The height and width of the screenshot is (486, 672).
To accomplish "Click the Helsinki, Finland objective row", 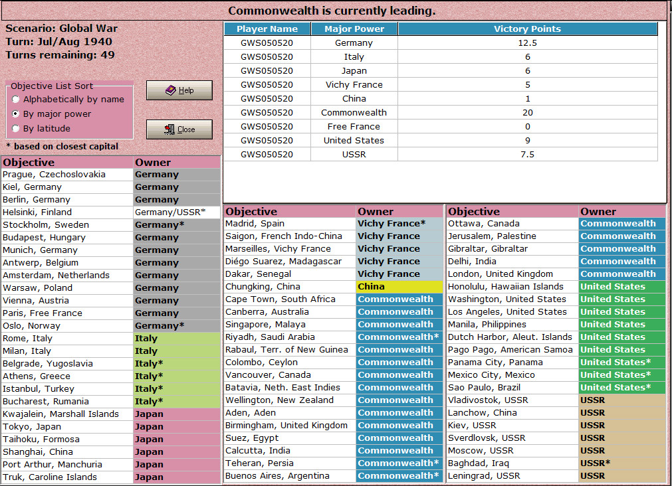I will [111, 212].
